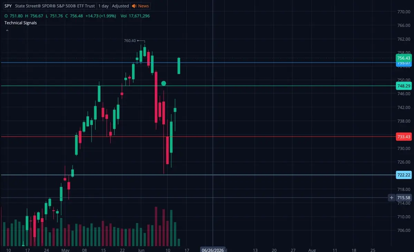Toggle the Adjusted price setting
414x252 pixels.
tap(120, 6)
